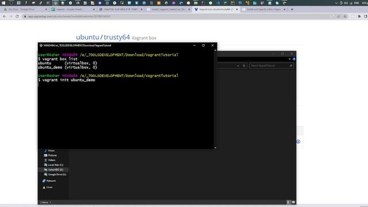Go back in the browser
The height and width of the screenshot is (207, 368).
pyautogui.click(x=5, y=17)
